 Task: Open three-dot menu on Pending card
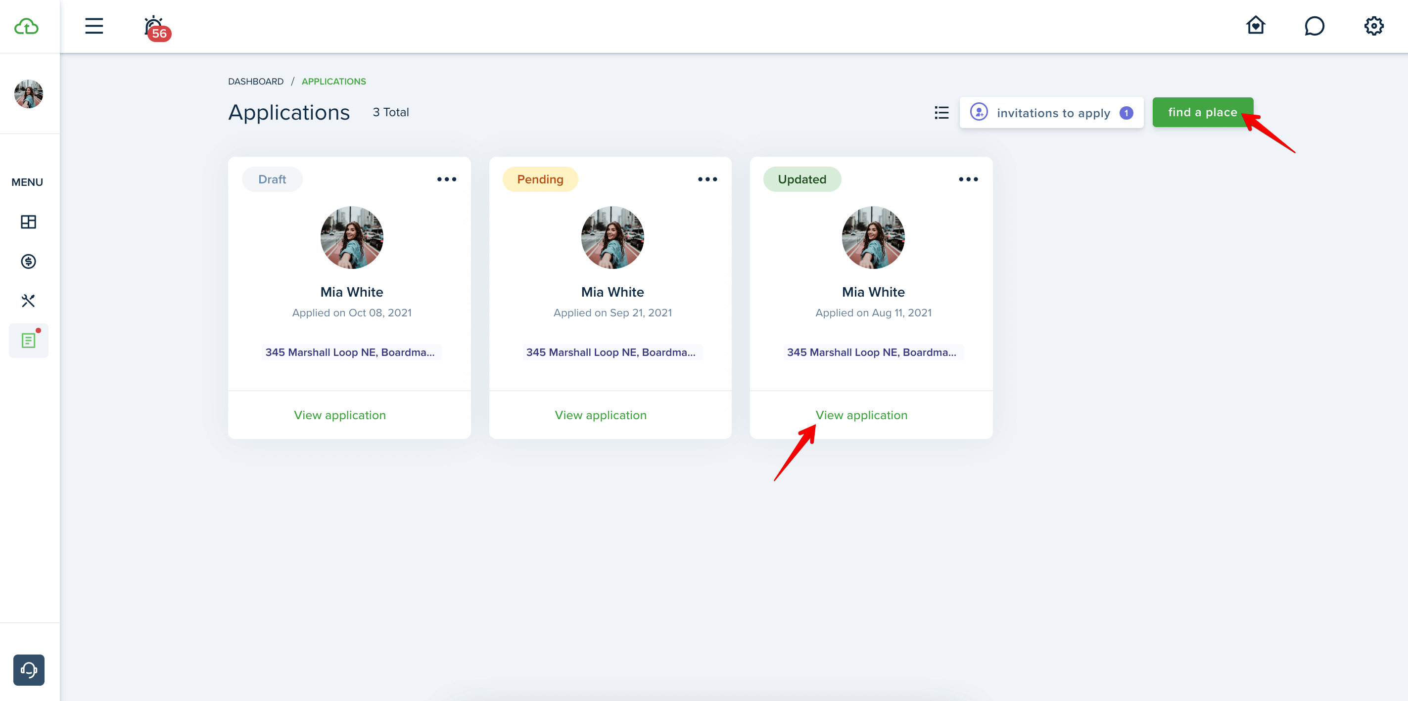(x=707, y=179)
